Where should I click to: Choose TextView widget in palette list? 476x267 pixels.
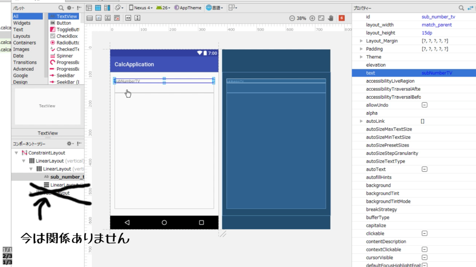(x=64, y=16)
